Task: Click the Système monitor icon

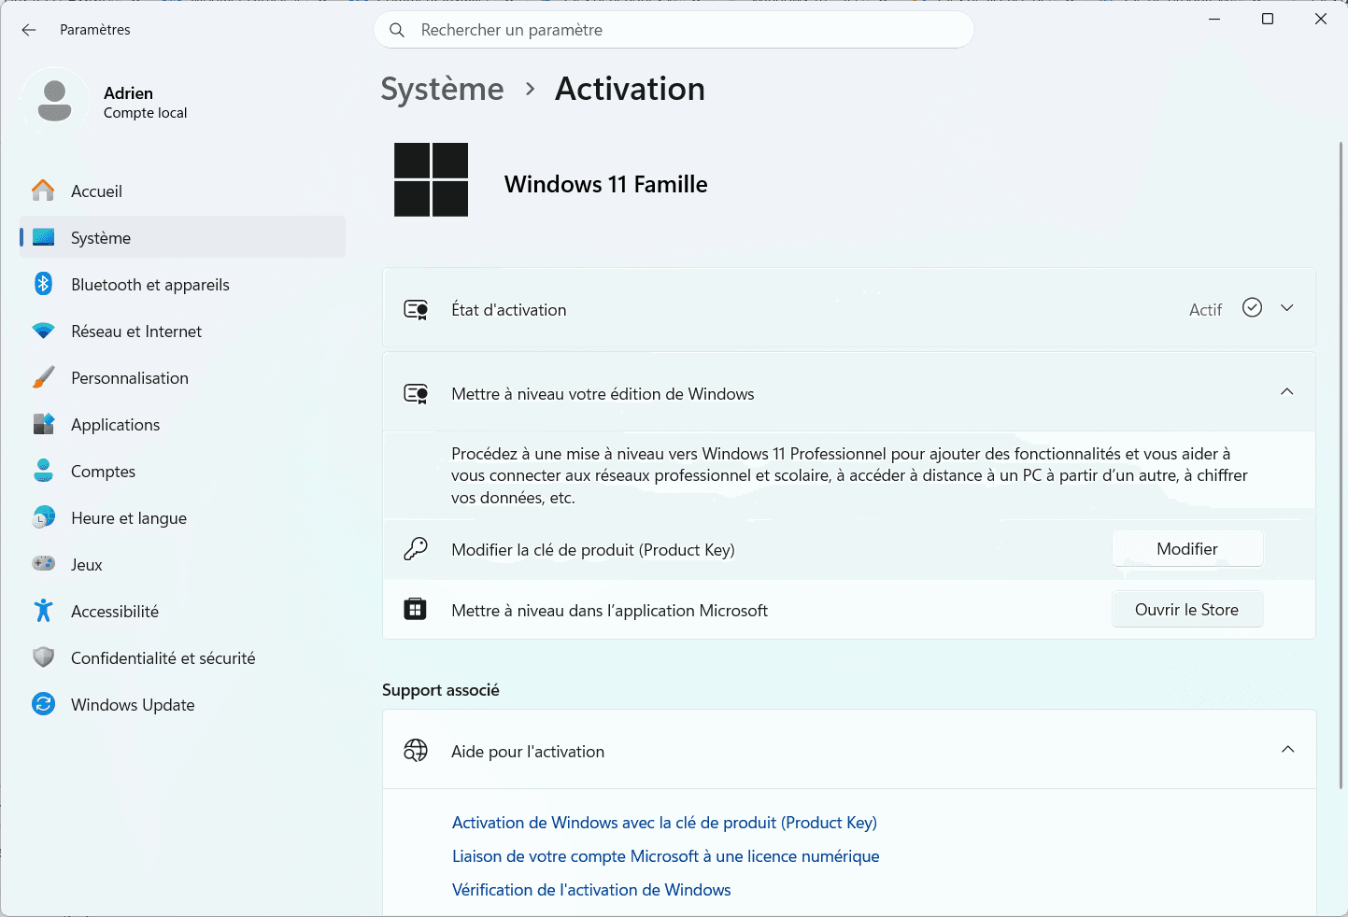Action: pos(43,237)
